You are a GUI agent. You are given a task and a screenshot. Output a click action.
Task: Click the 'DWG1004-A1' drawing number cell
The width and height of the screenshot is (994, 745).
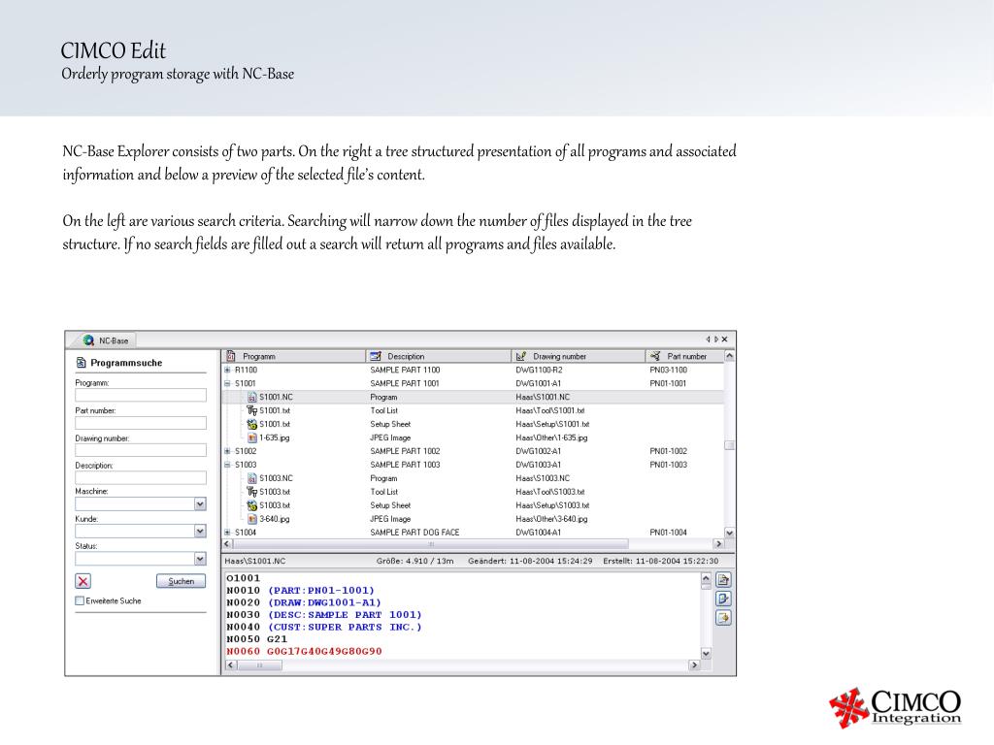coord(538,533)
